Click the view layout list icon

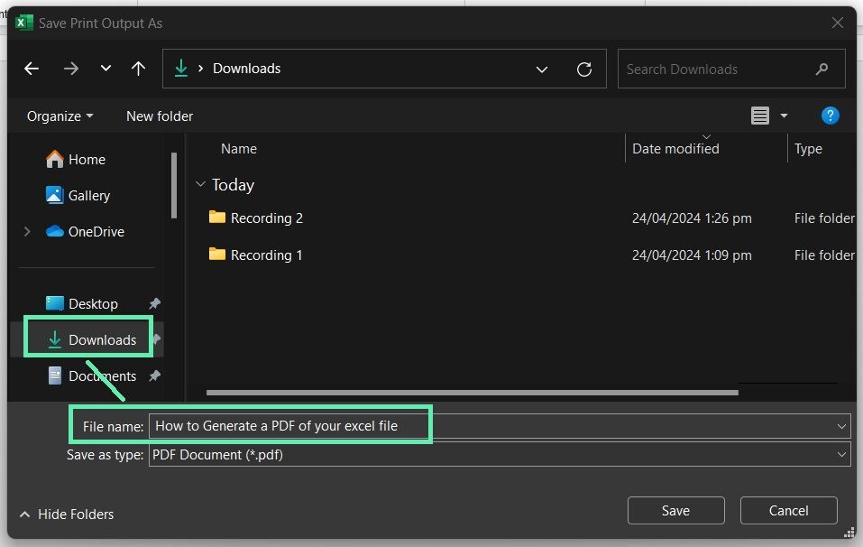759,116
